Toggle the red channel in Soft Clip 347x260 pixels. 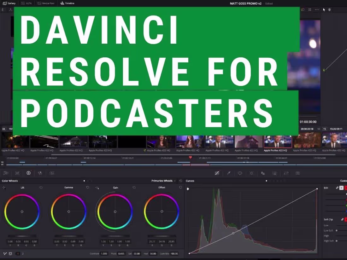(345, 219)
